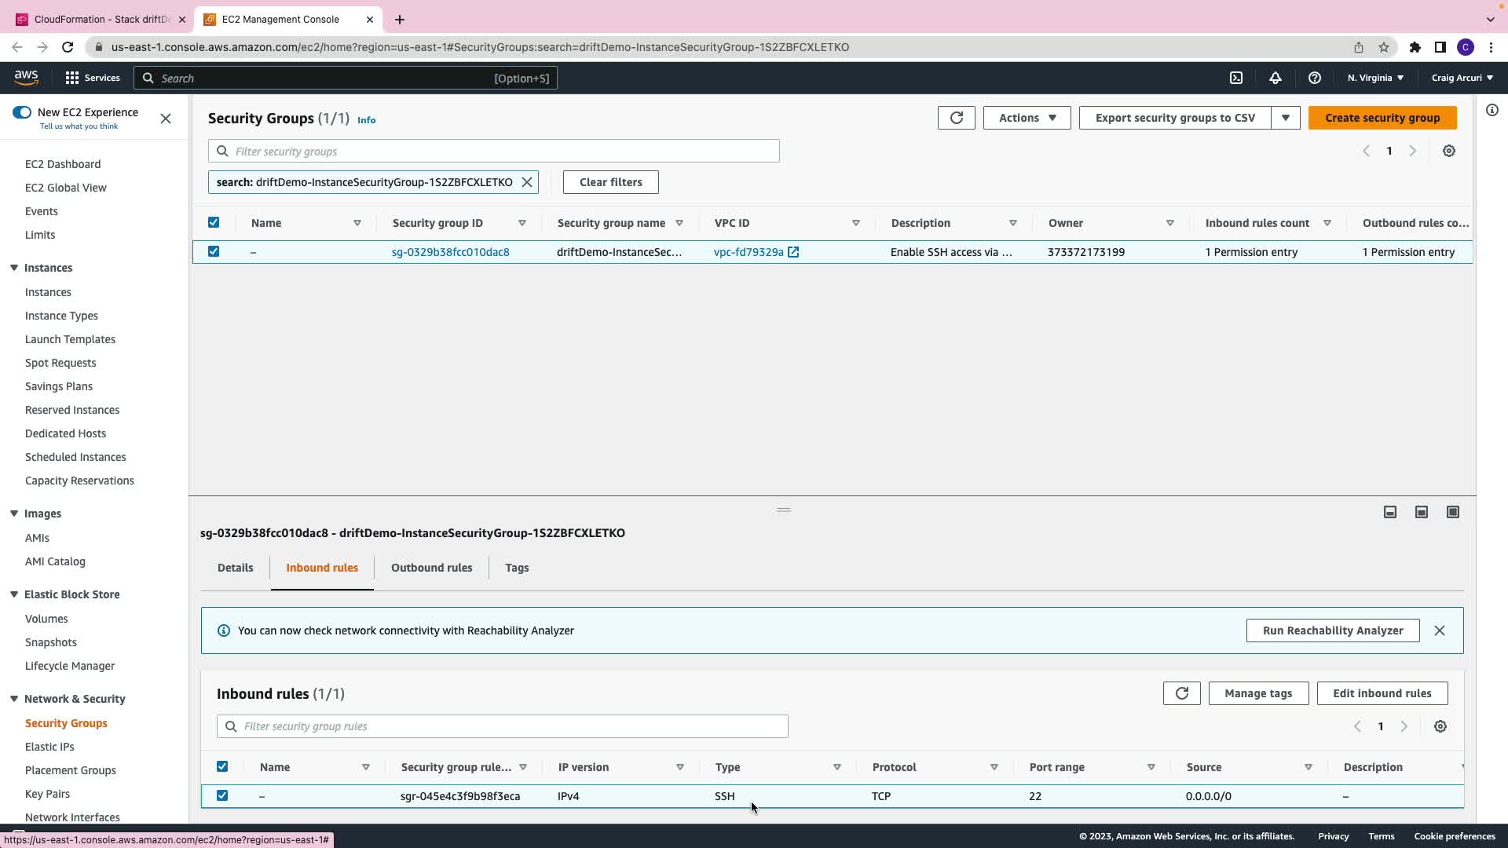Image resolution: width=1508 pixels, height=848 pixels.
Task: Refresh the inbound rules table
Action: coord(1181,693)
